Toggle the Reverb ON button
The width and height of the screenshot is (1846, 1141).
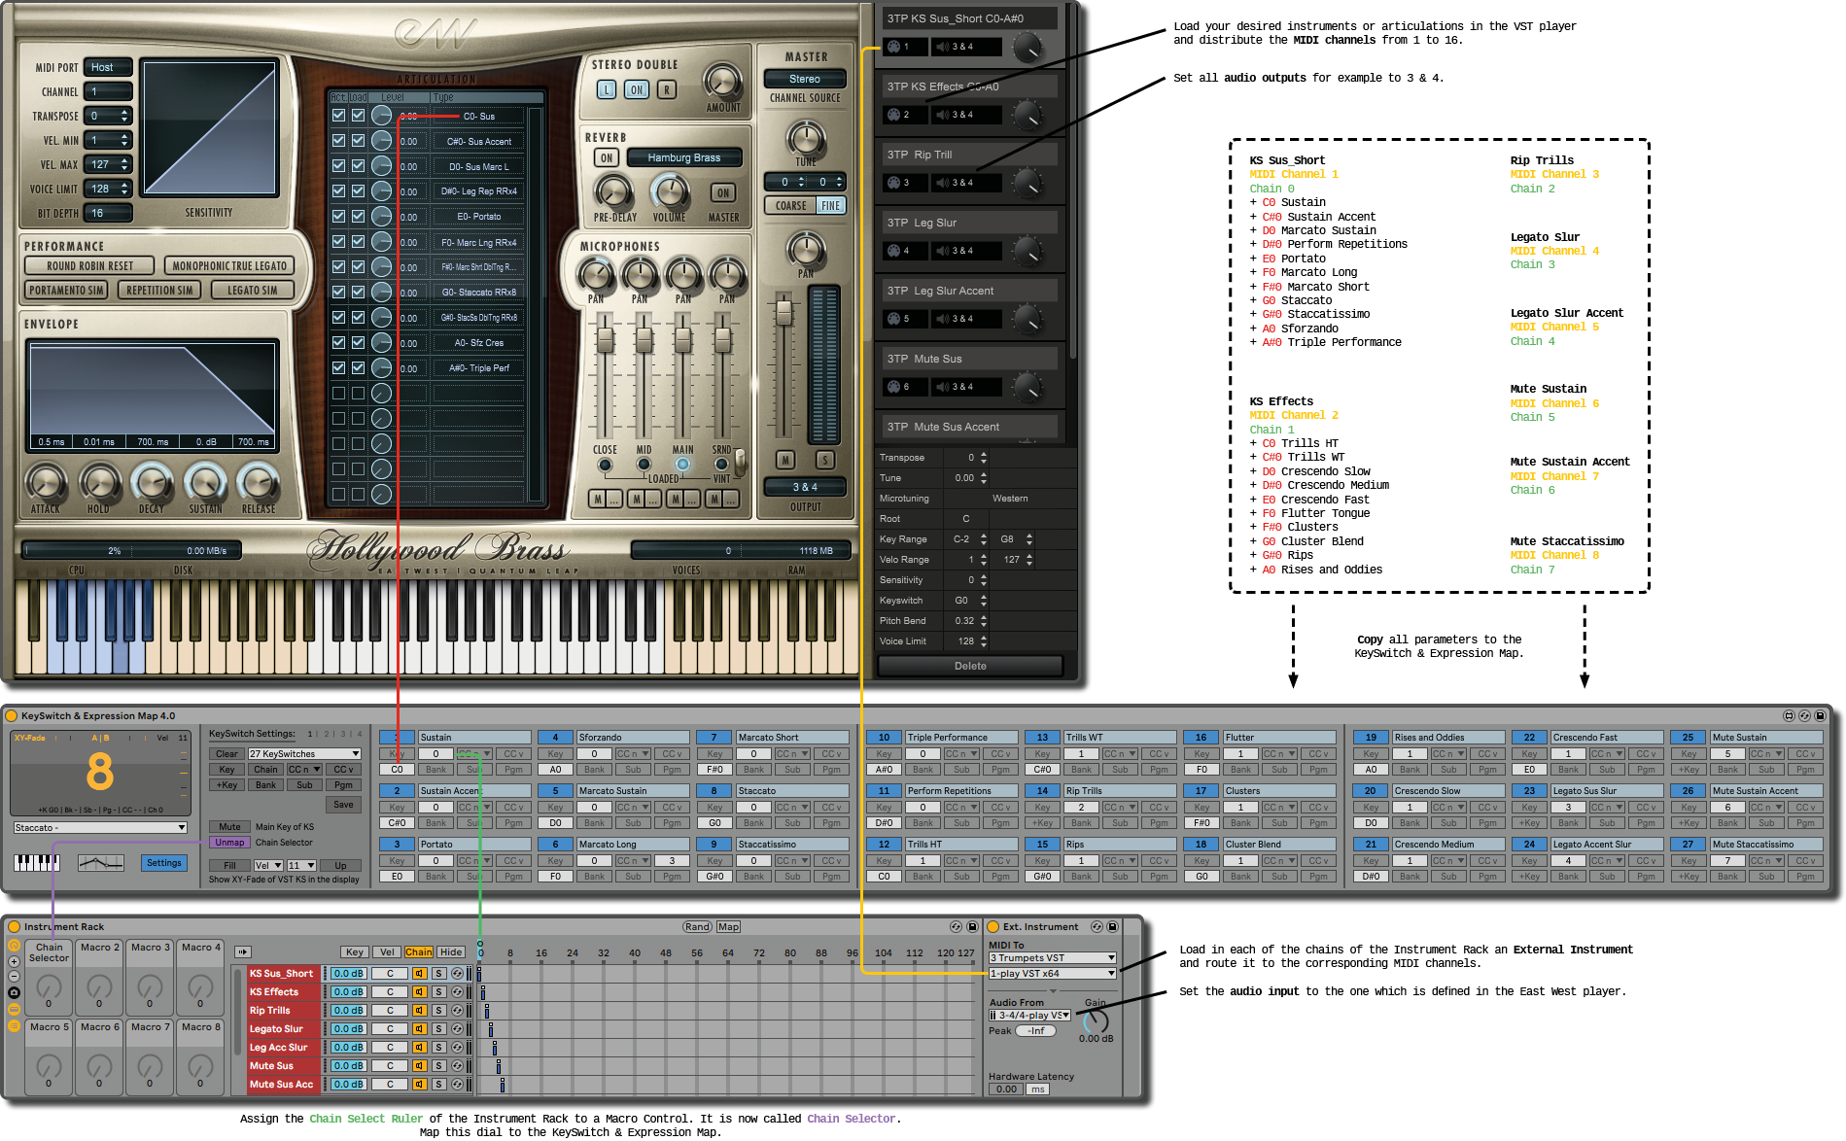607,157
